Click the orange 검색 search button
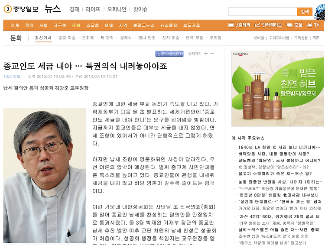Screen dimensions: 325x245 (x=305, y=12)
